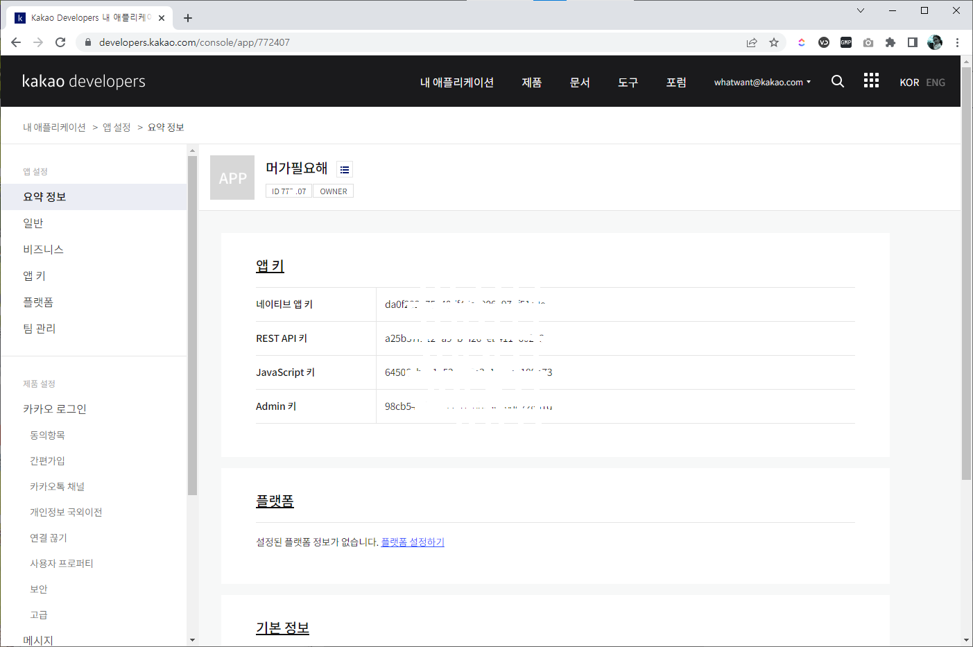Click the 플랫폼 설정하기 link
The width and height of the screenshot is (973, 647).
(413, 542)
